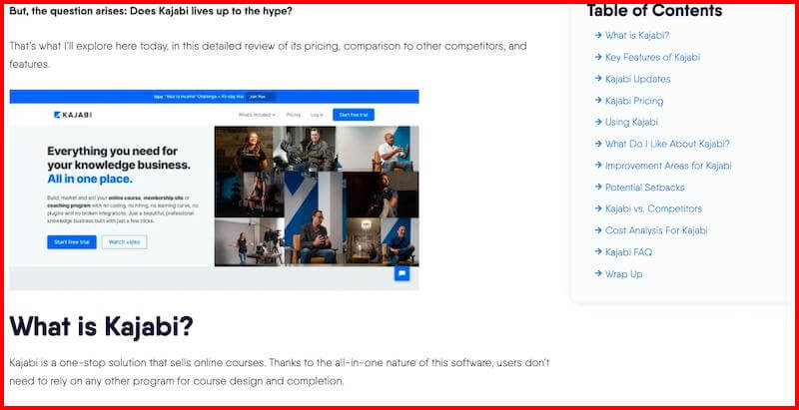Image resolution: width=799 pixels, height=410 pixels.
Task: Click arrow icon beside 'What Do I Like About Kajabi?'
Action: (x=598, y=144)
